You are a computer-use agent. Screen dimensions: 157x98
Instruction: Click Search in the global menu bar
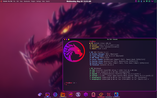(x=48, y=1)
